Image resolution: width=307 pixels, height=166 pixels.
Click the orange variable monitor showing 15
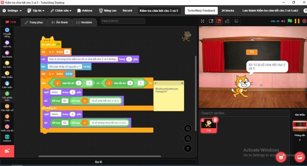click(x=252, y=52)
